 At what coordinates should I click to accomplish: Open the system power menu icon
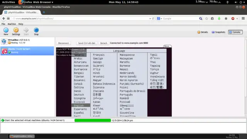241,2
